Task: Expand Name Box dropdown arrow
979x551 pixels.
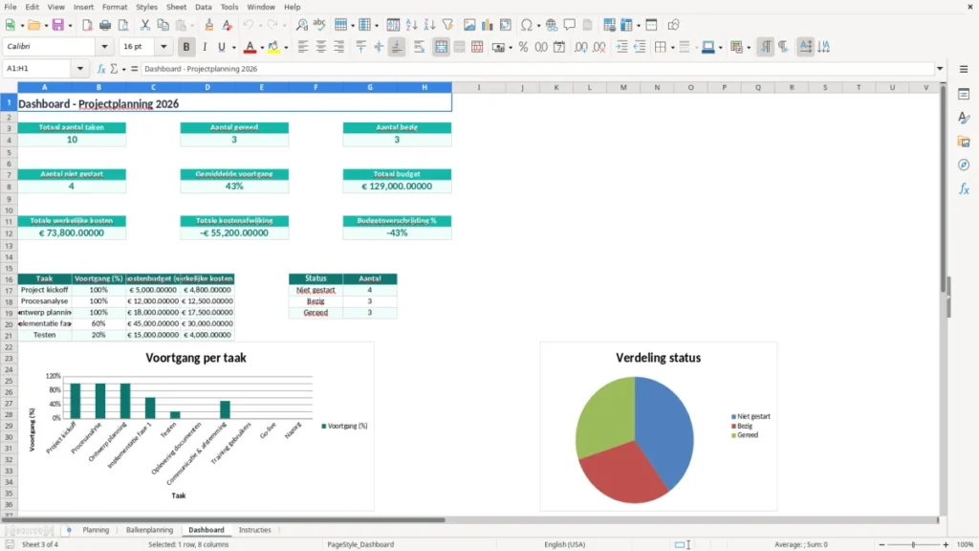Action: click(x=80, y=69)
